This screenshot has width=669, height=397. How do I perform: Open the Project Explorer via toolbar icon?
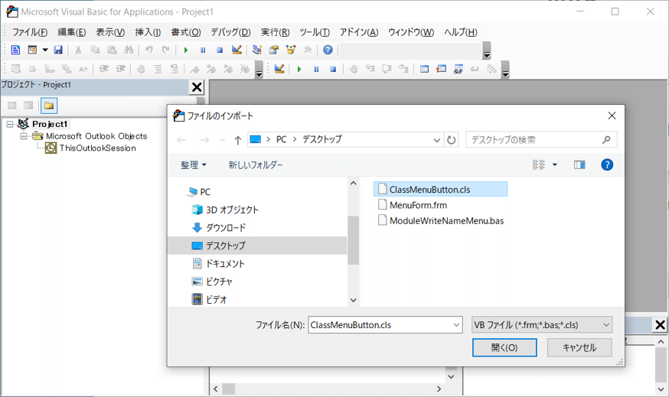[257, 50]
